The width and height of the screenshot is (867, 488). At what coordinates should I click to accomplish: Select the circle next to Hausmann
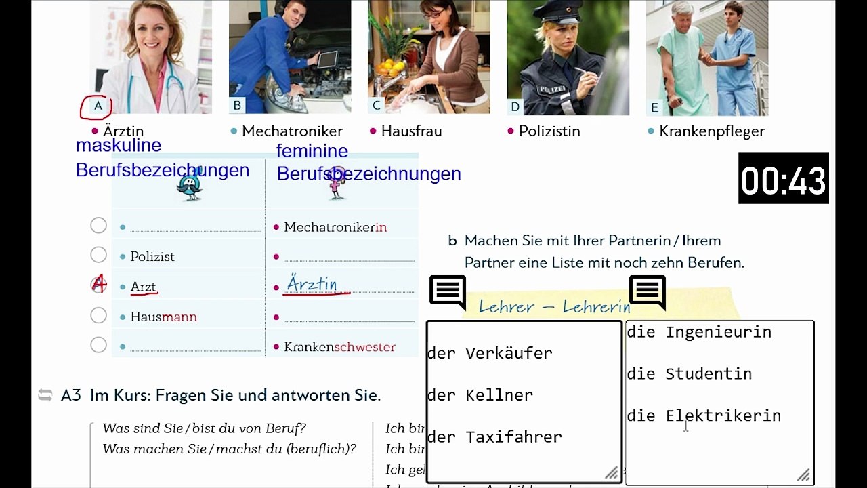98,315
